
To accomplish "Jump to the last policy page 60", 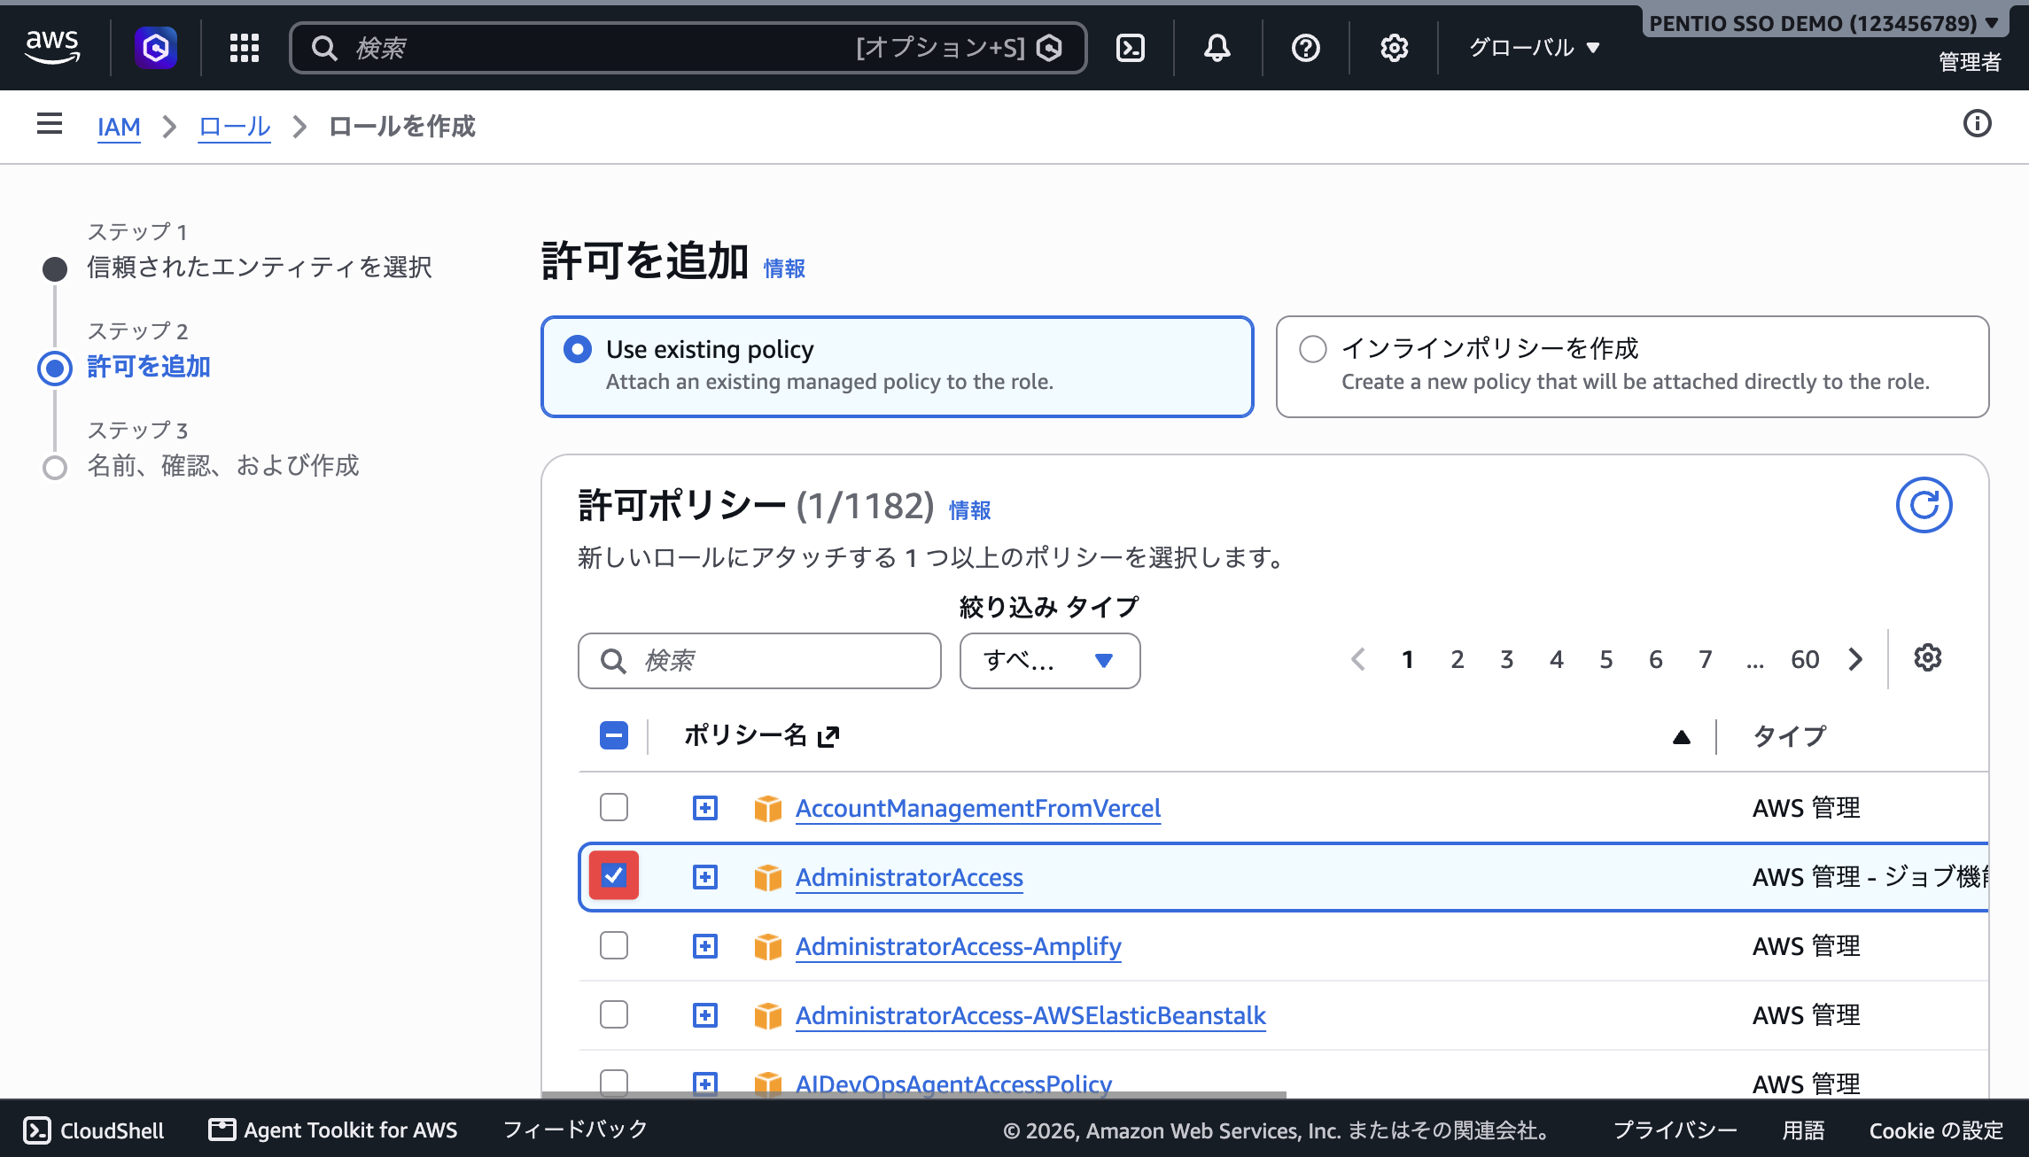I will click(x=1805, y=659).
